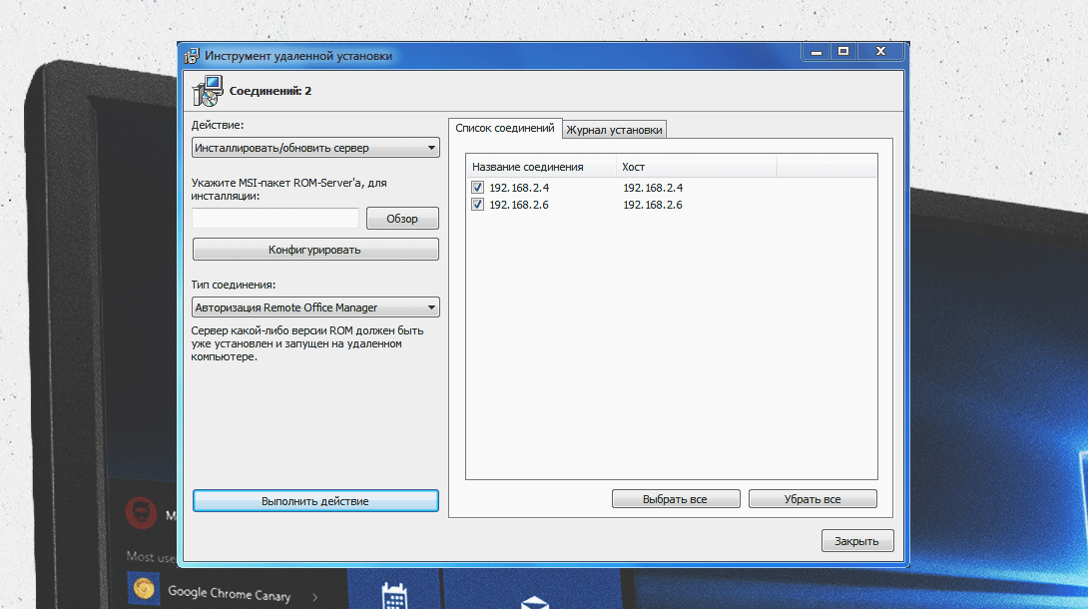The image size is (1088, 609).
Task: Click the installer icon in the title bar
Action: [x=192, y=56]
